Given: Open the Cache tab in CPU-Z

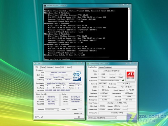Looking at the screenshot, I should (x=43, y=67).
